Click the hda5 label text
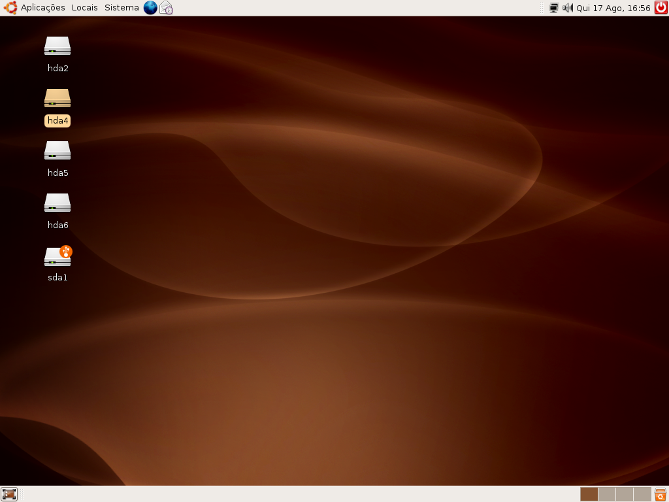Viewport: 669px width, 502px height. click(x=58, y=173)
